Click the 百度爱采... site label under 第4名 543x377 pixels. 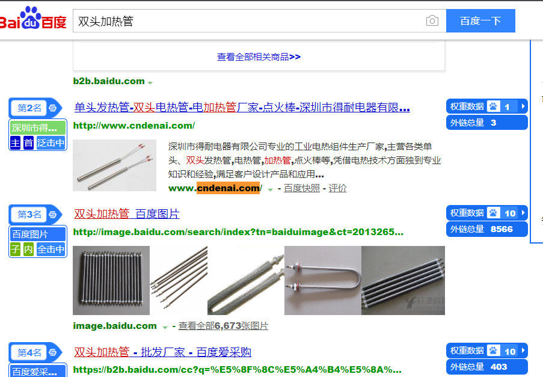38,372
